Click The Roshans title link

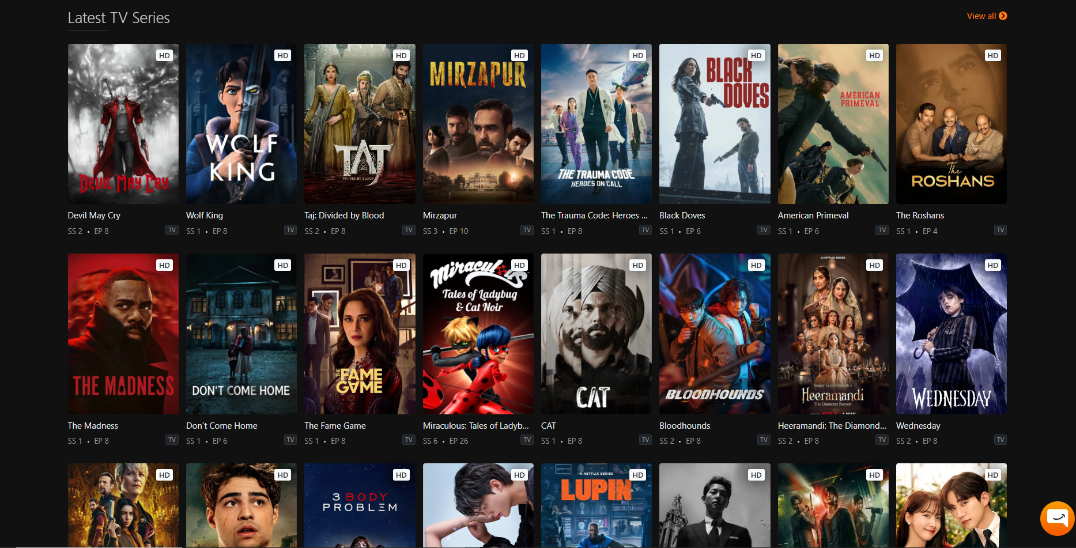tap(920, 216)
